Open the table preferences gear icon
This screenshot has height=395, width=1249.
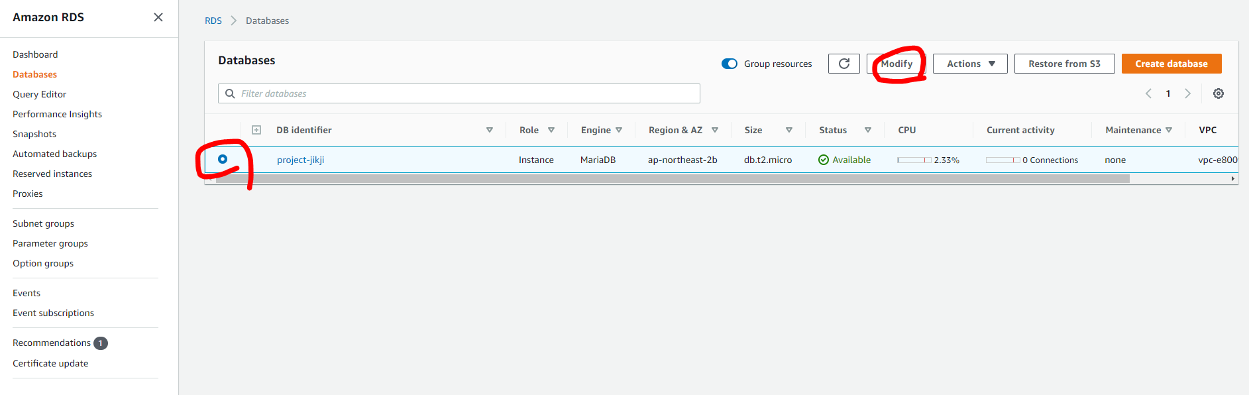click(1218, 93)
